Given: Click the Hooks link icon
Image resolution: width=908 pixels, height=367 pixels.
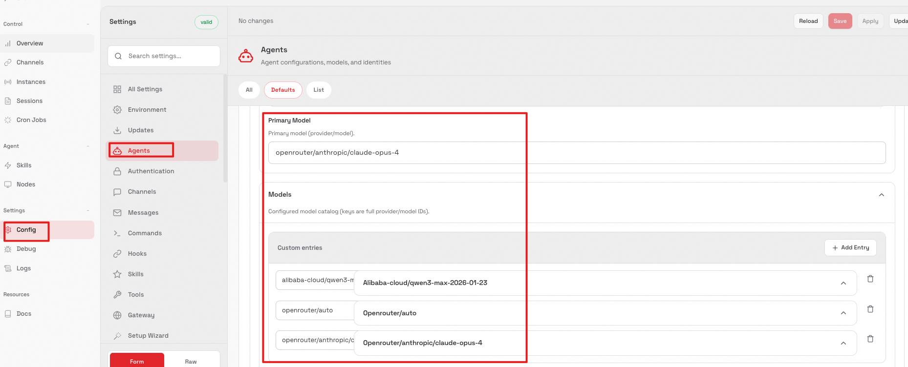Looking at the screenshot, I should pos(117,254).
